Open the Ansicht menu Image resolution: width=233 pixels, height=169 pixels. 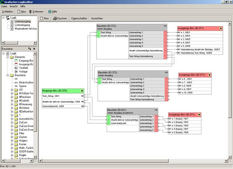pyautogui.click(x=13, y=7)
